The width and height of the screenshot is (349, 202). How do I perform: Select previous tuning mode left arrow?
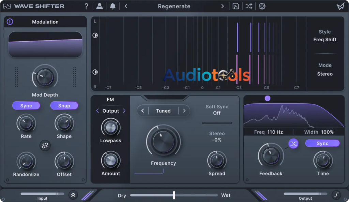143,111
